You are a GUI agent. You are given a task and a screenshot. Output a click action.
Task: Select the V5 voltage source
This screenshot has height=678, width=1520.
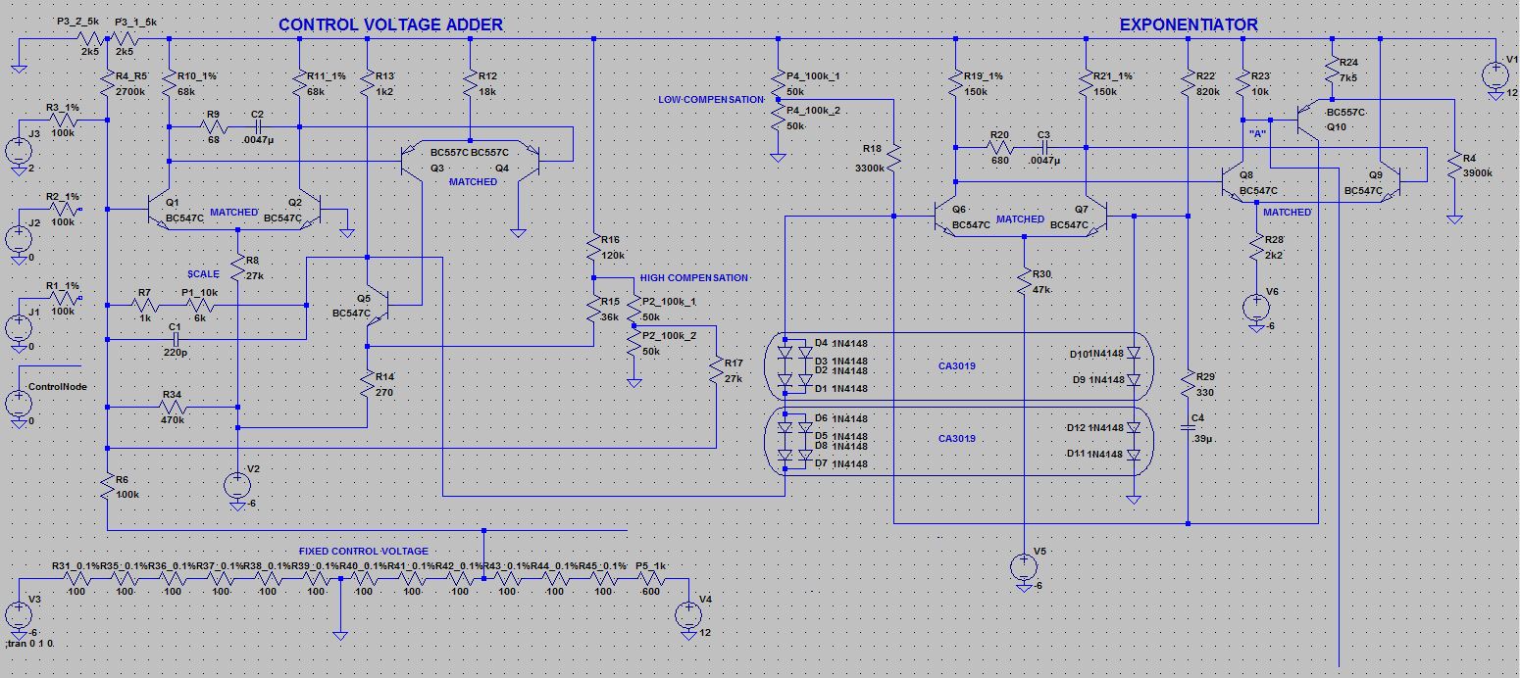point(1024,566)
